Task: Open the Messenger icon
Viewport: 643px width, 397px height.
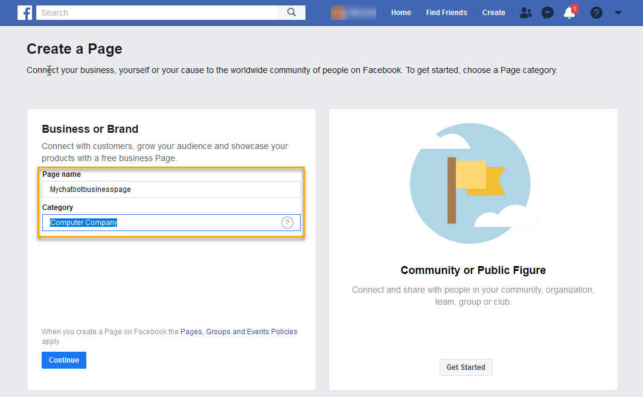Action: 548,13
